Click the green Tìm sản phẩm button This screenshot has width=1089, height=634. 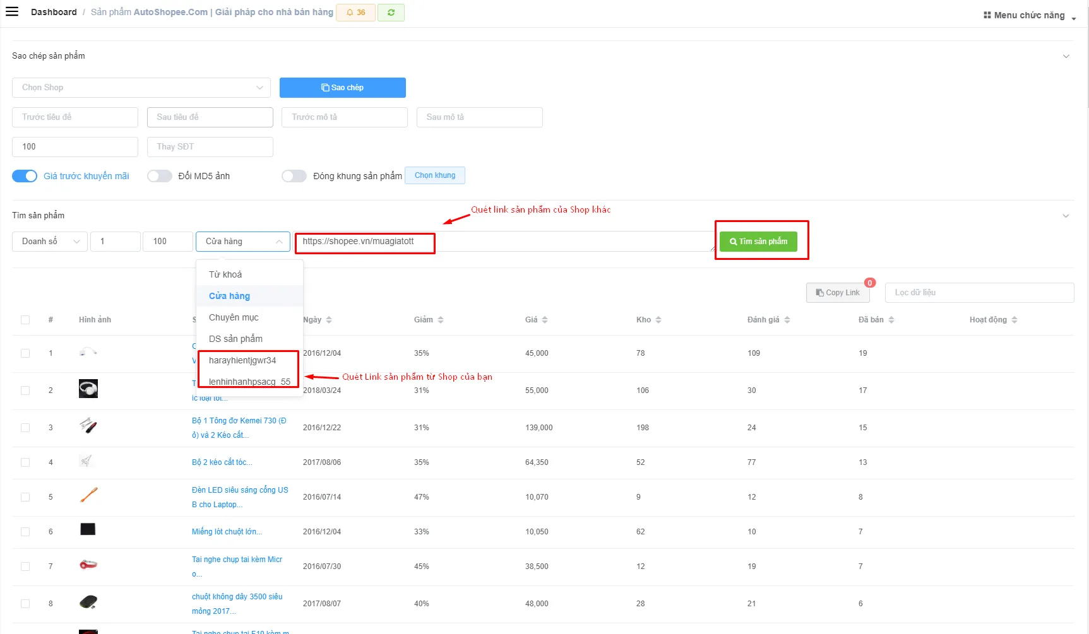[x=758, y=242]
